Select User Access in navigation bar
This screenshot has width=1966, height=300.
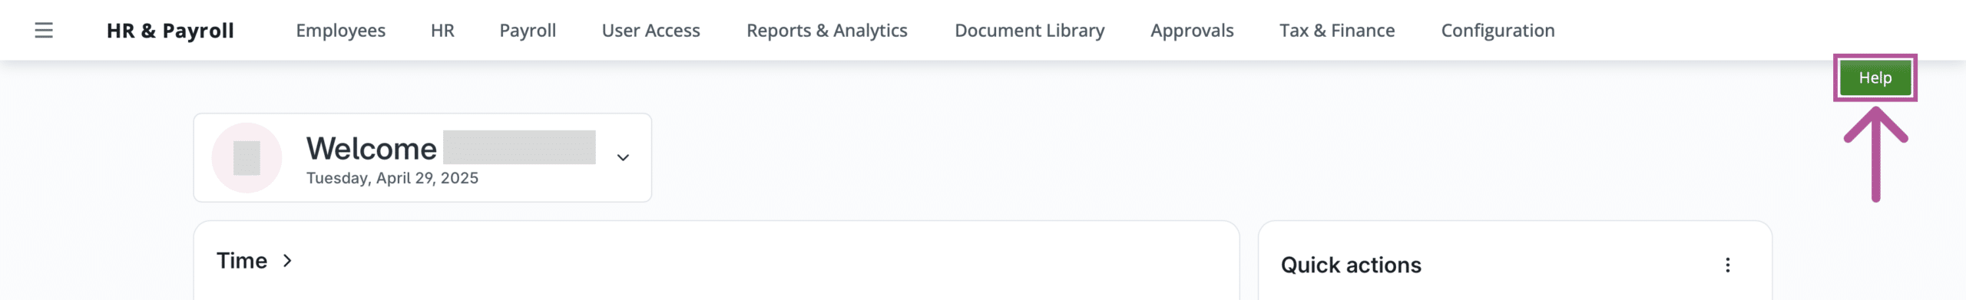650,31
